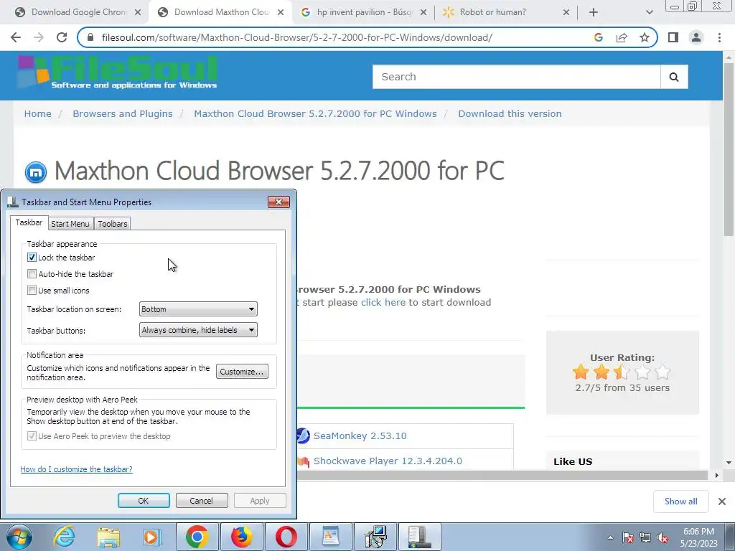
Task: Open the Chrome profile avatar
Action: [x=696, y=37]
